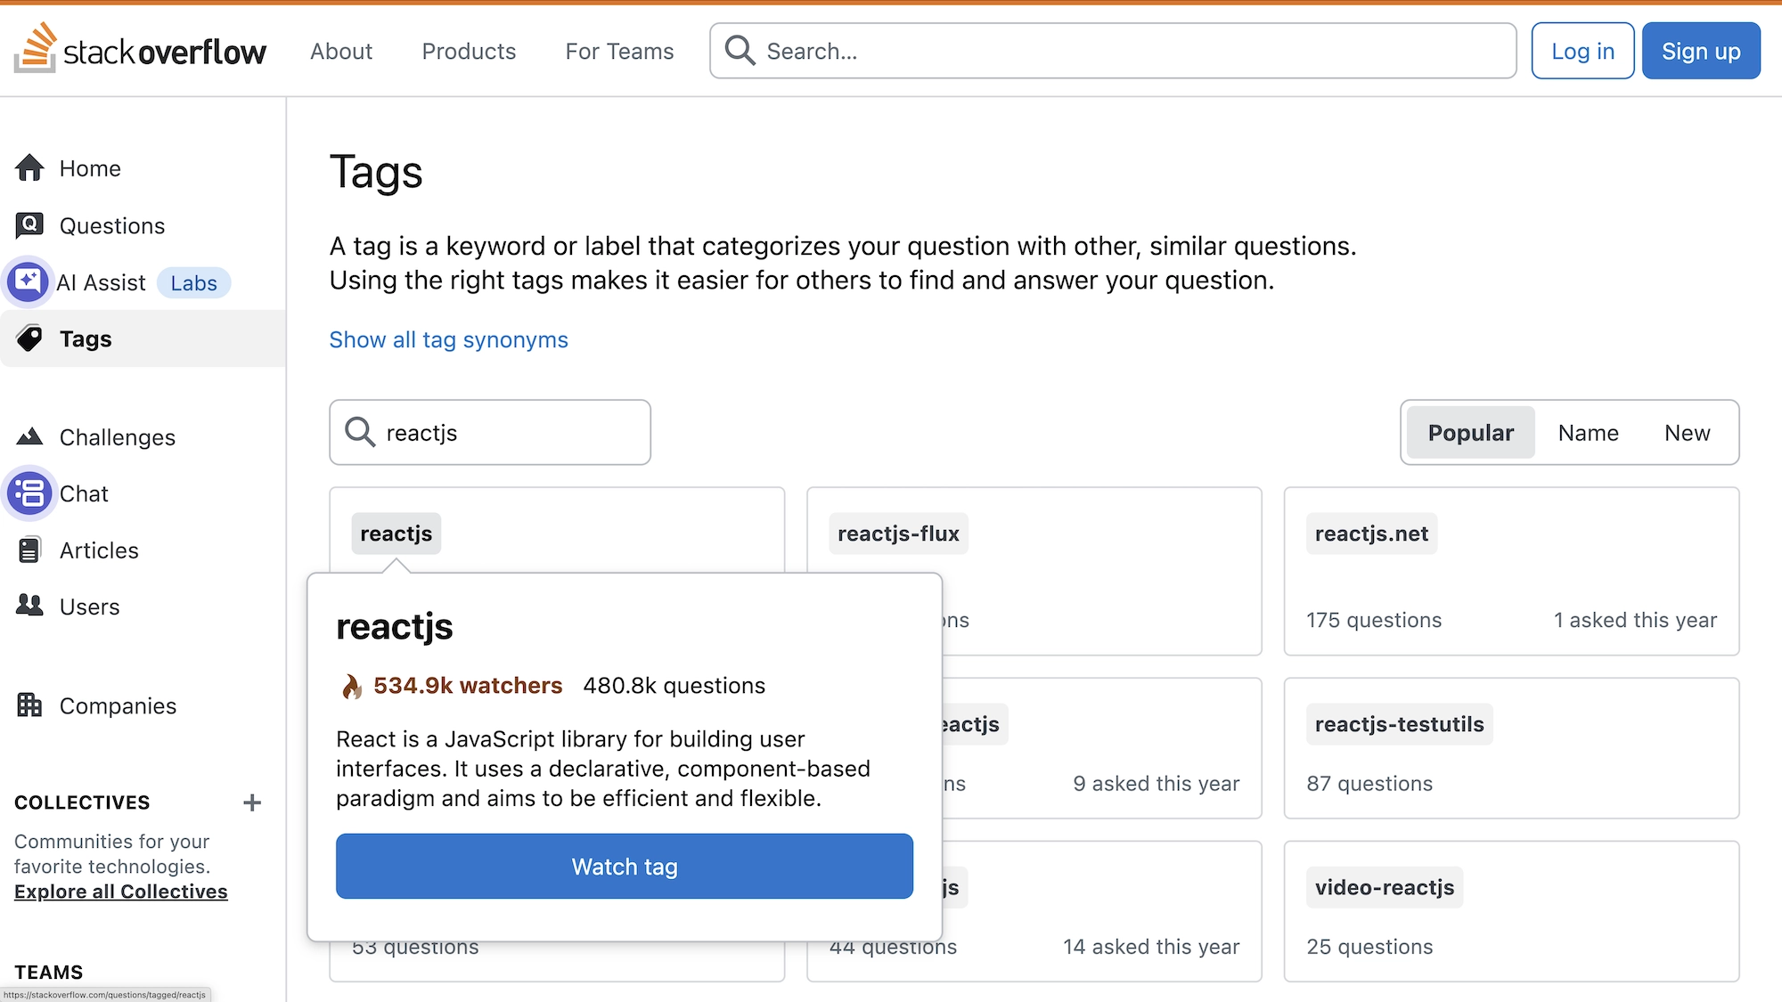Open For Teams in top navigation
The height and width of the screenshot is (1002, 1782).
[619, 52]
